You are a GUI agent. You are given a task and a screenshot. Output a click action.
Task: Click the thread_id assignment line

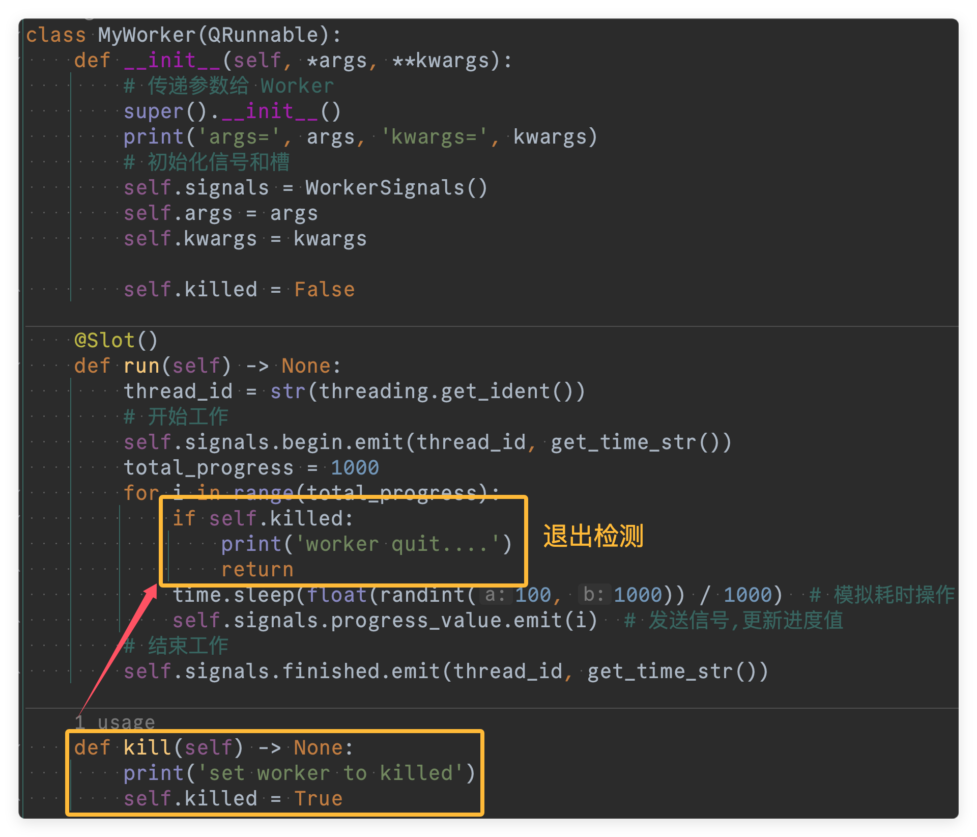[x=355, y=392]
